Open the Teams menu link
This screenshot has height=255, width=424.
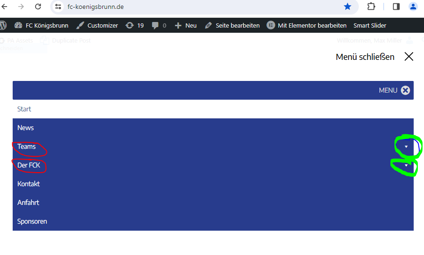click(26, 146)
